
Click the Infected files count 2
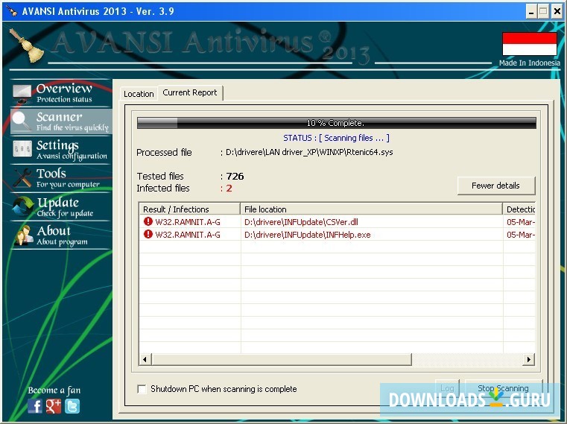pyautogui.click(x=229, y=188)
